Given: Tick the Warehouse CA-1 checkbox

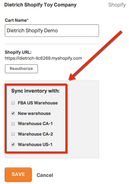Looking at the screenshot, I should 13,124.
